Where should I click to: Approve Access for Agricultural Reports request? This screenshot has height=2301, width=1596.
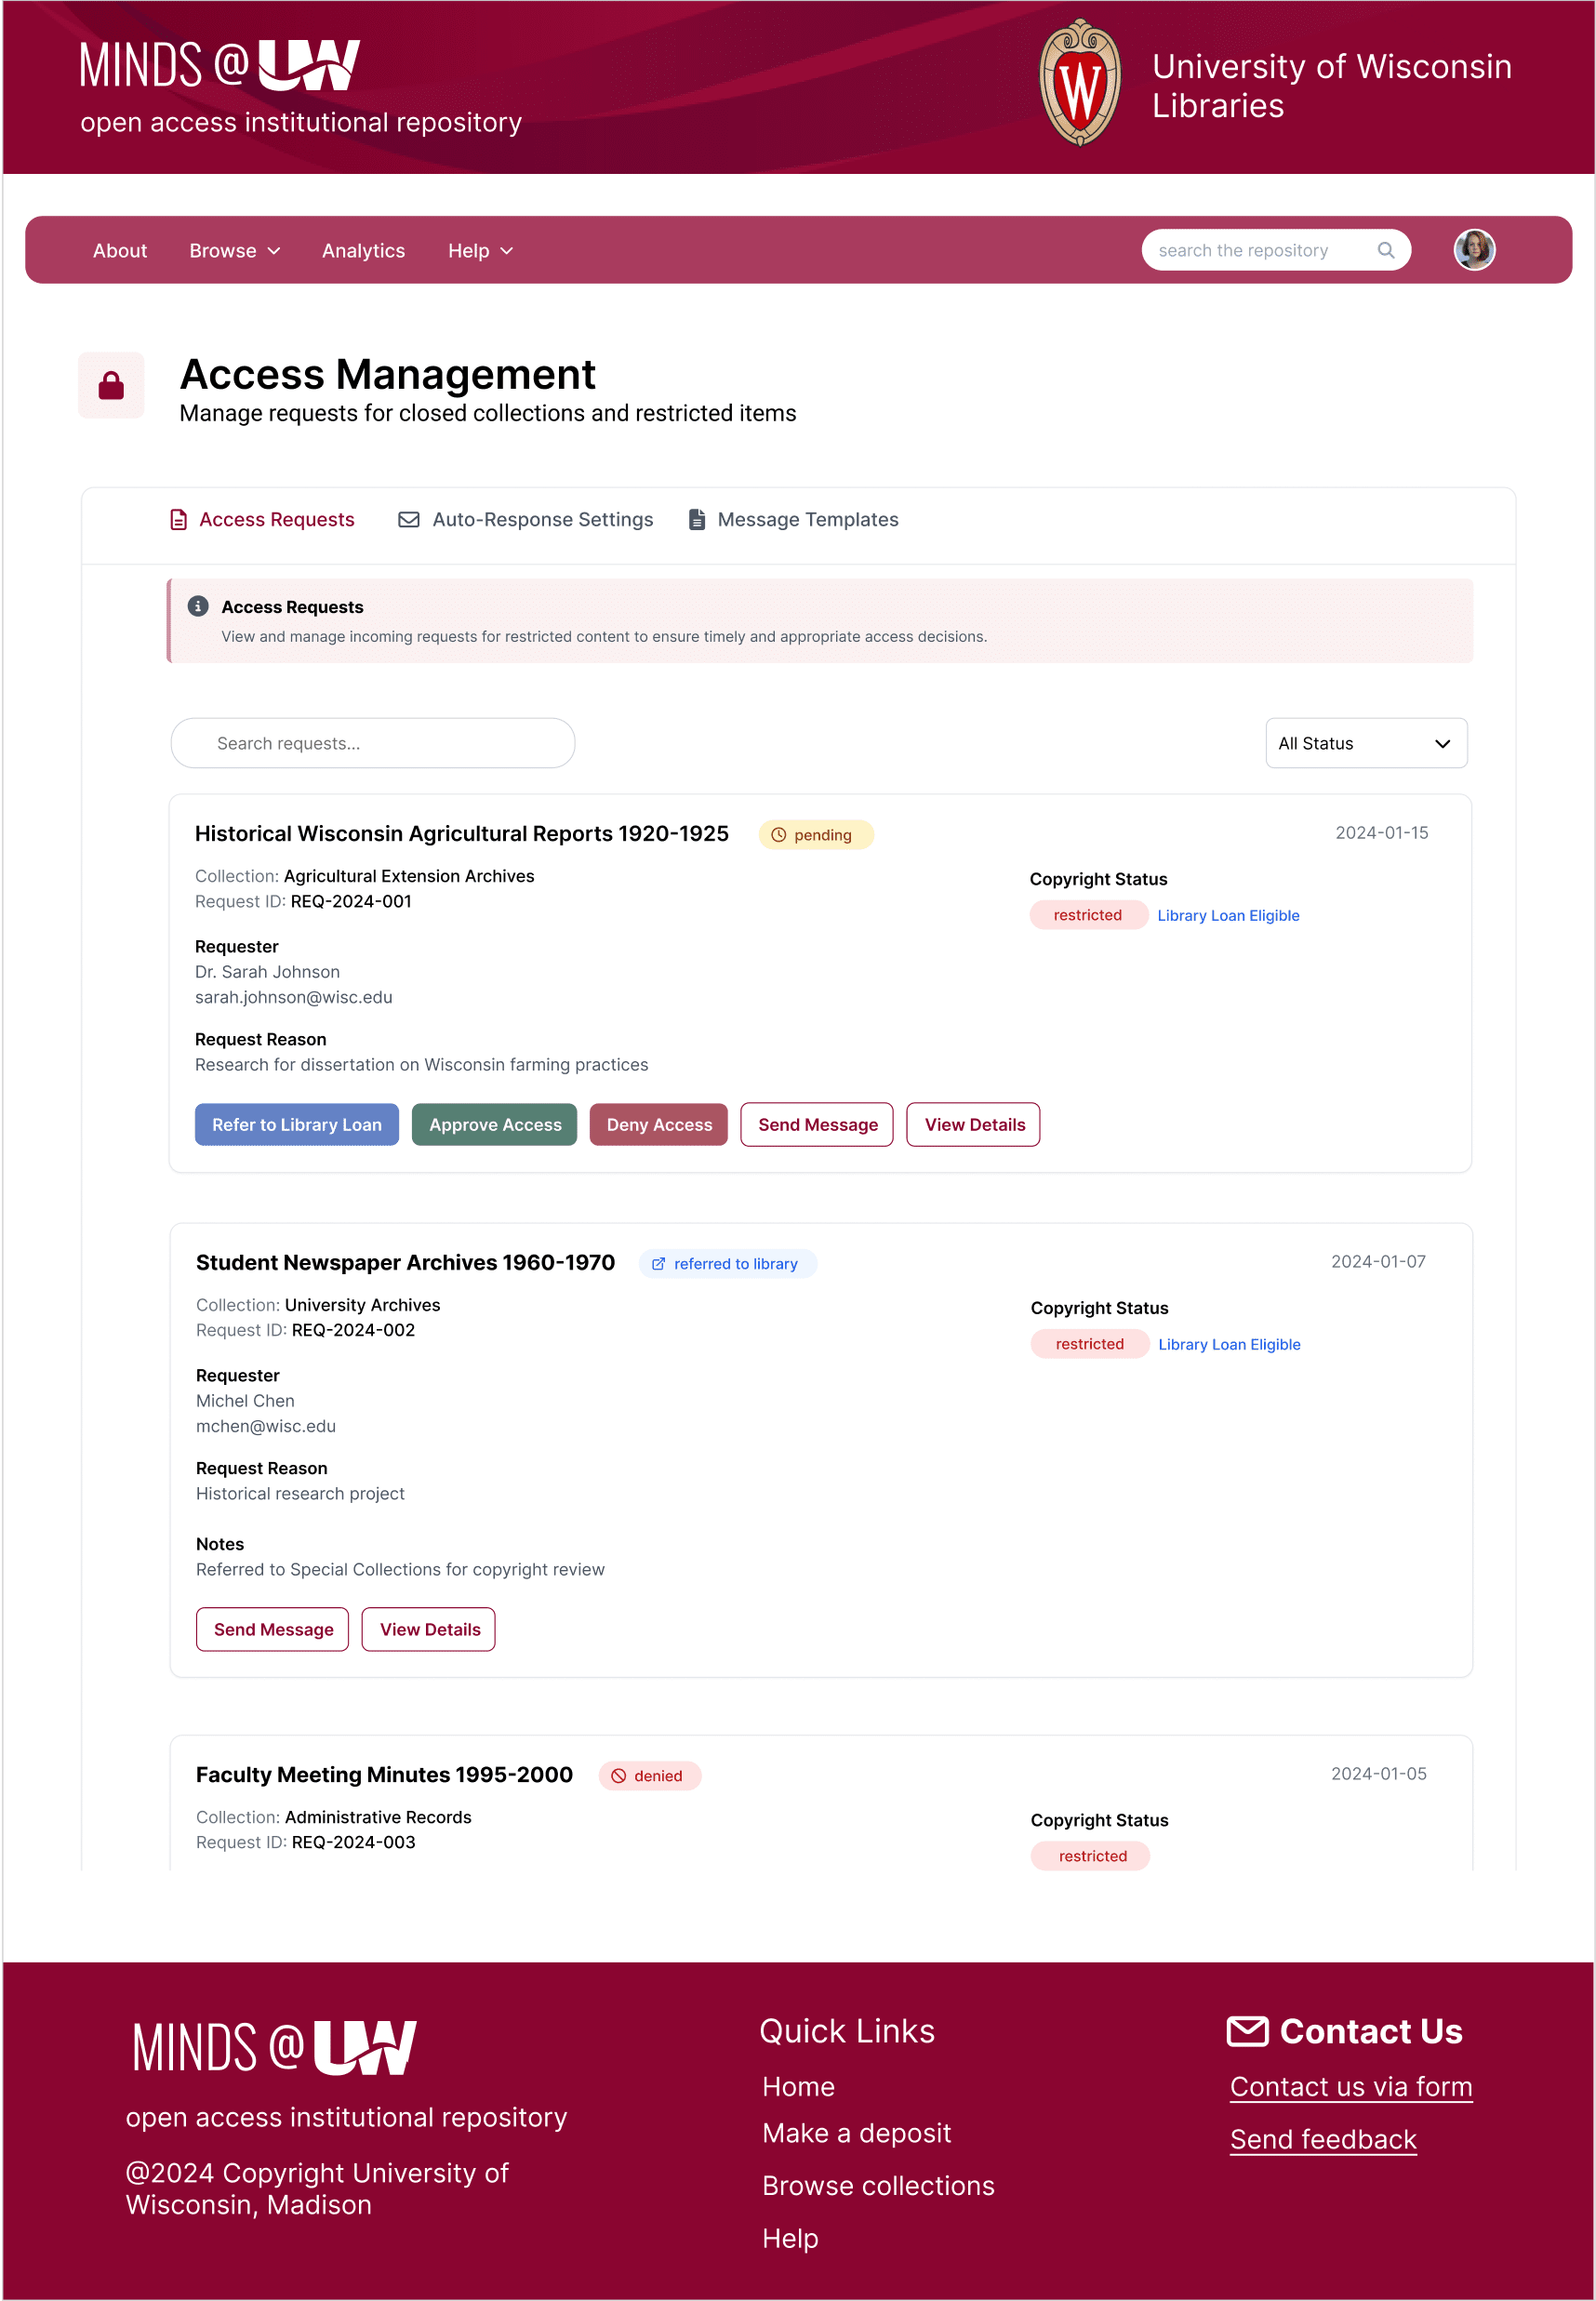click(494, 1125)
